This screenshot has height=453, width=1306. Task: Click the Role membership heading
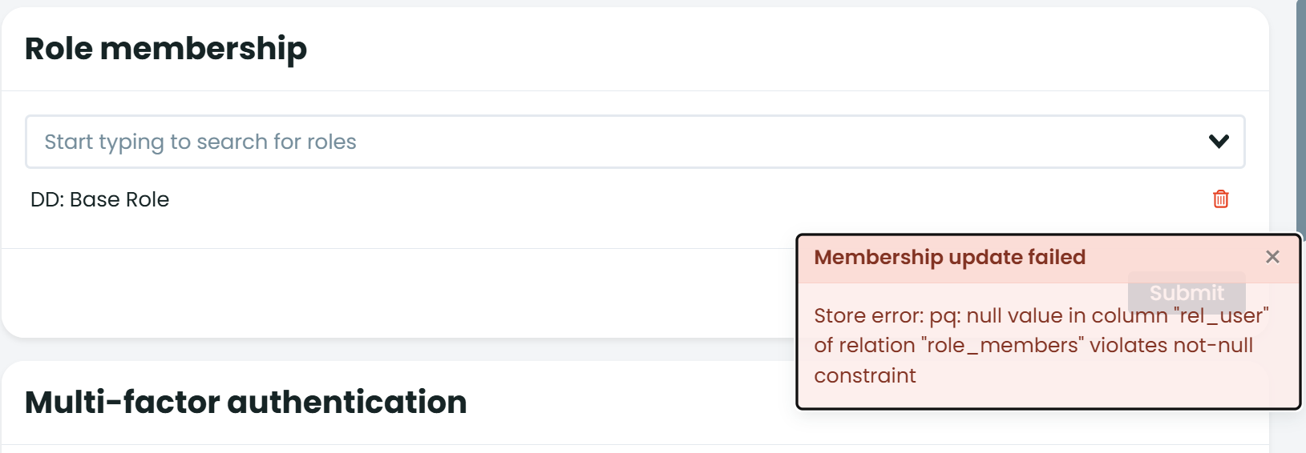pos(166,49)
